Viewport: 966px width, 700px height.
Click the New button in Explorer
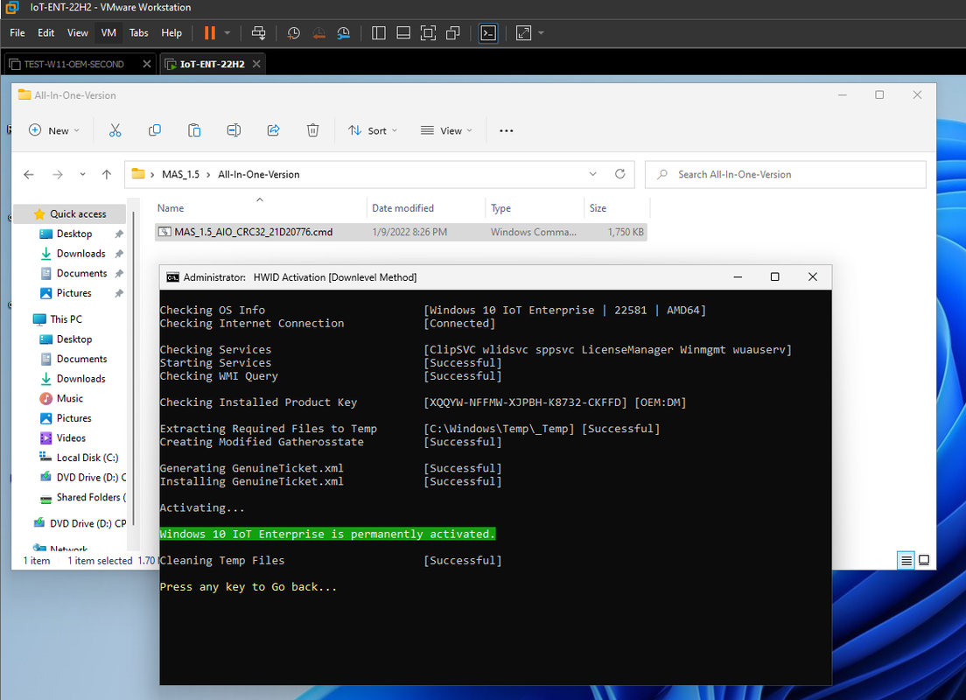[x=54, y=130]
